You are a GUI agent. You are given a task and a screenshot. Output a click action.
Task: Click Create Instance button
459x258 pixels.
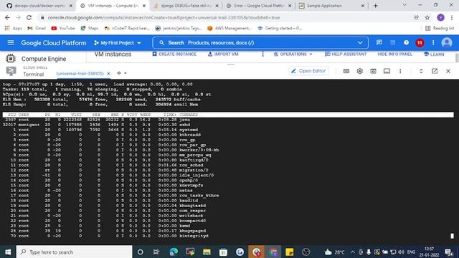(x=174, y=54)
